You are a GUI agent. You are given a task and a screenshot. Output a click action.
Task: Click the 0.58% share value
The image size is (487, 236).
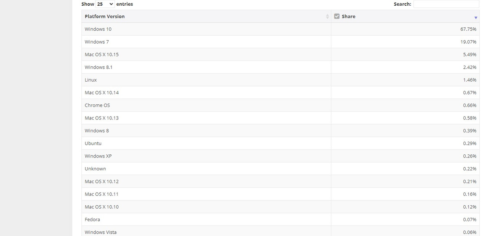pos(470,118)
